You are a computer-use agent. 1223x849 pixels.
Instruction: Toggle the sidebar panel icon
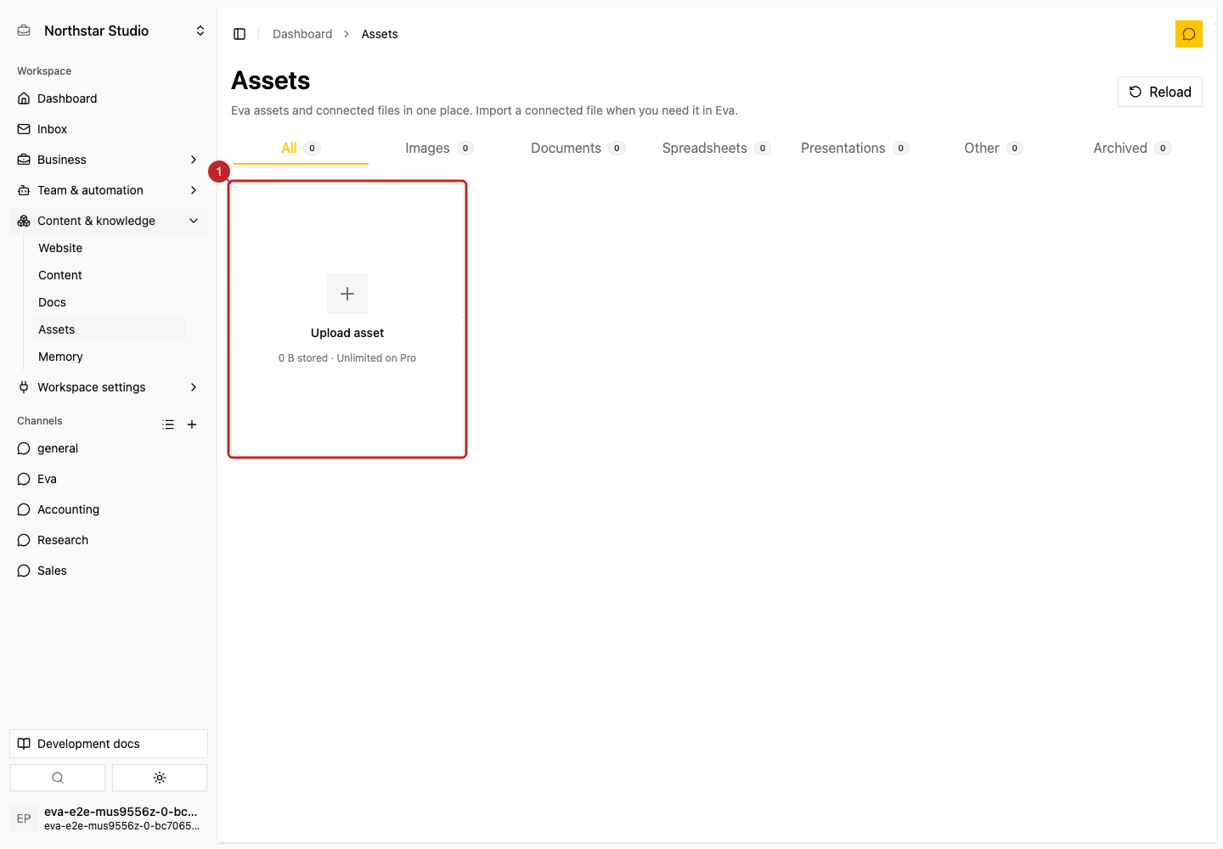point(240,34)
